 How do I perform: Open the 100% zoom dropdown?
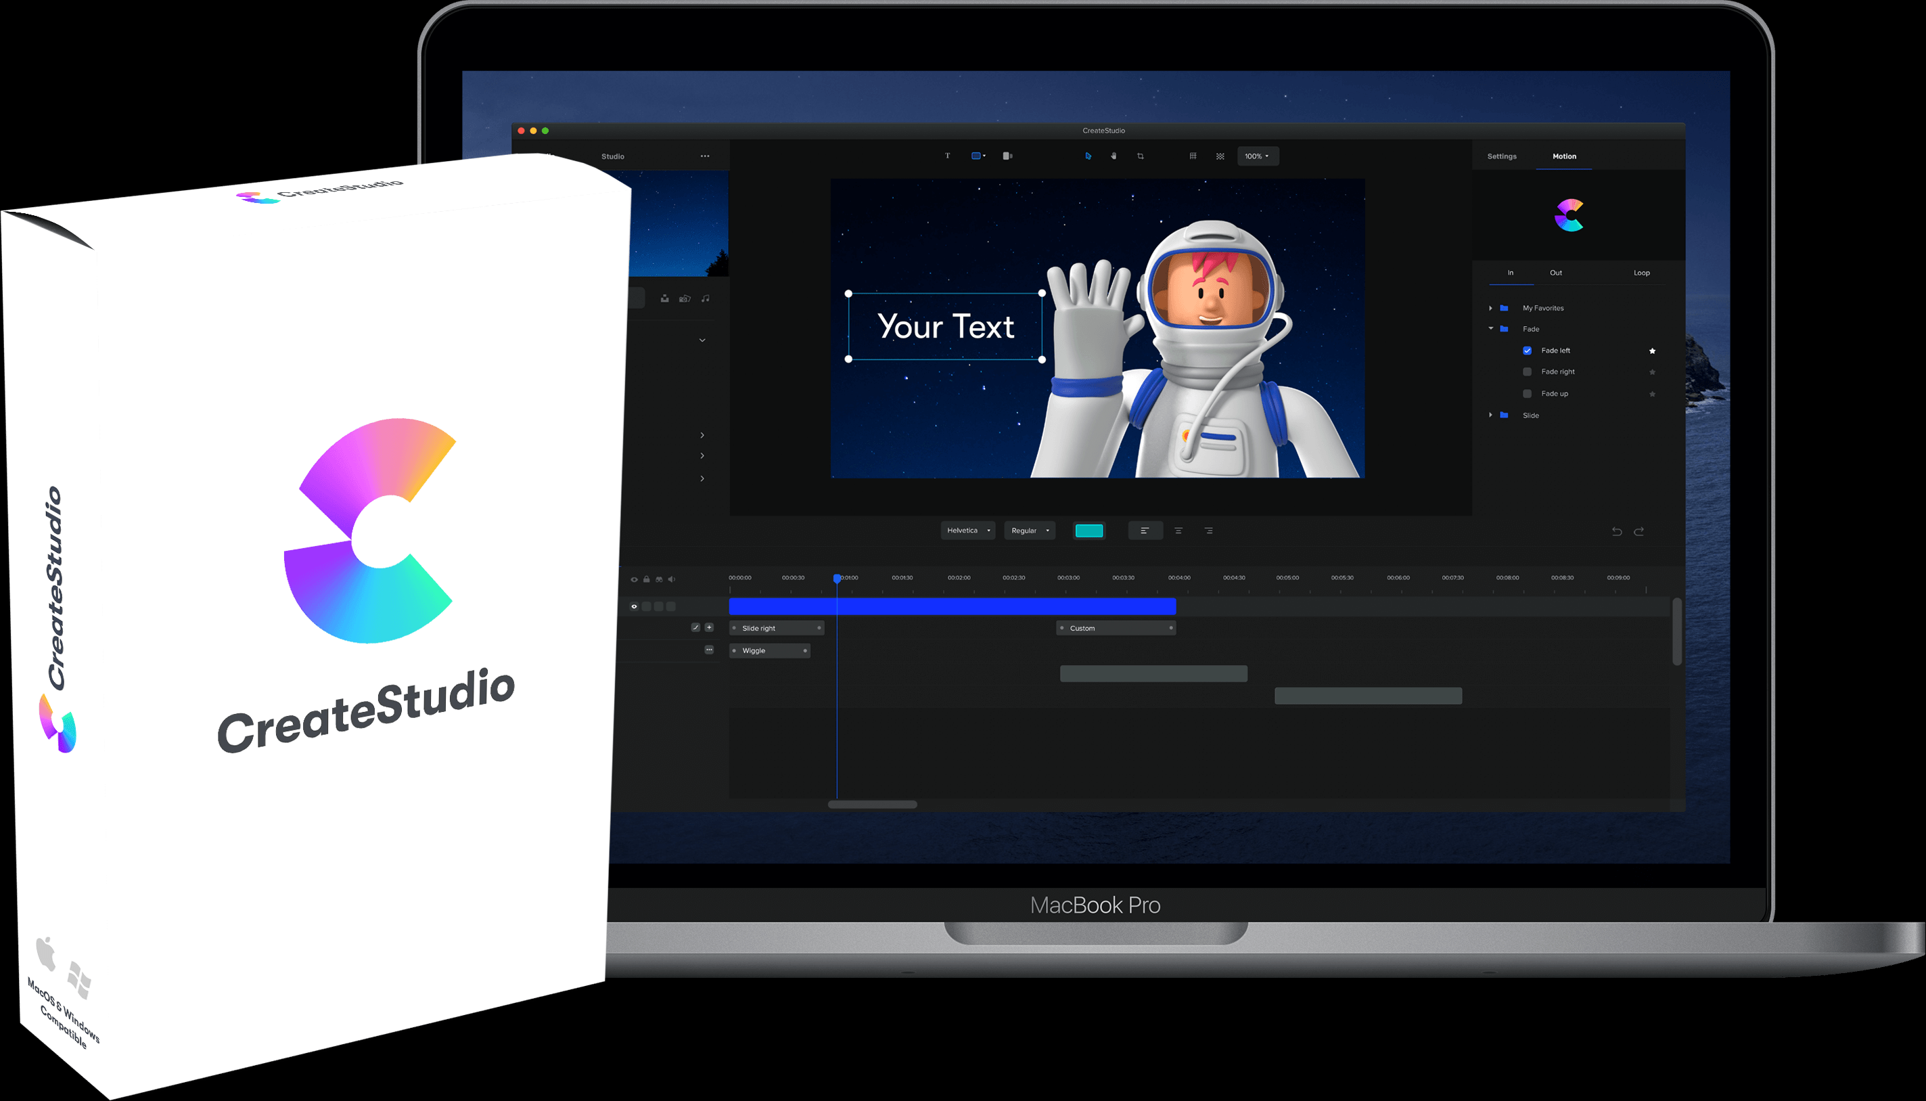pyautogui.click(x=1257, y=156)
